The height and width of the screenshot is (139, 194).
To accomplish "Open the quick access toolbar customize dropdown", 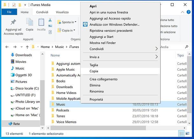I will coord(25,5).
